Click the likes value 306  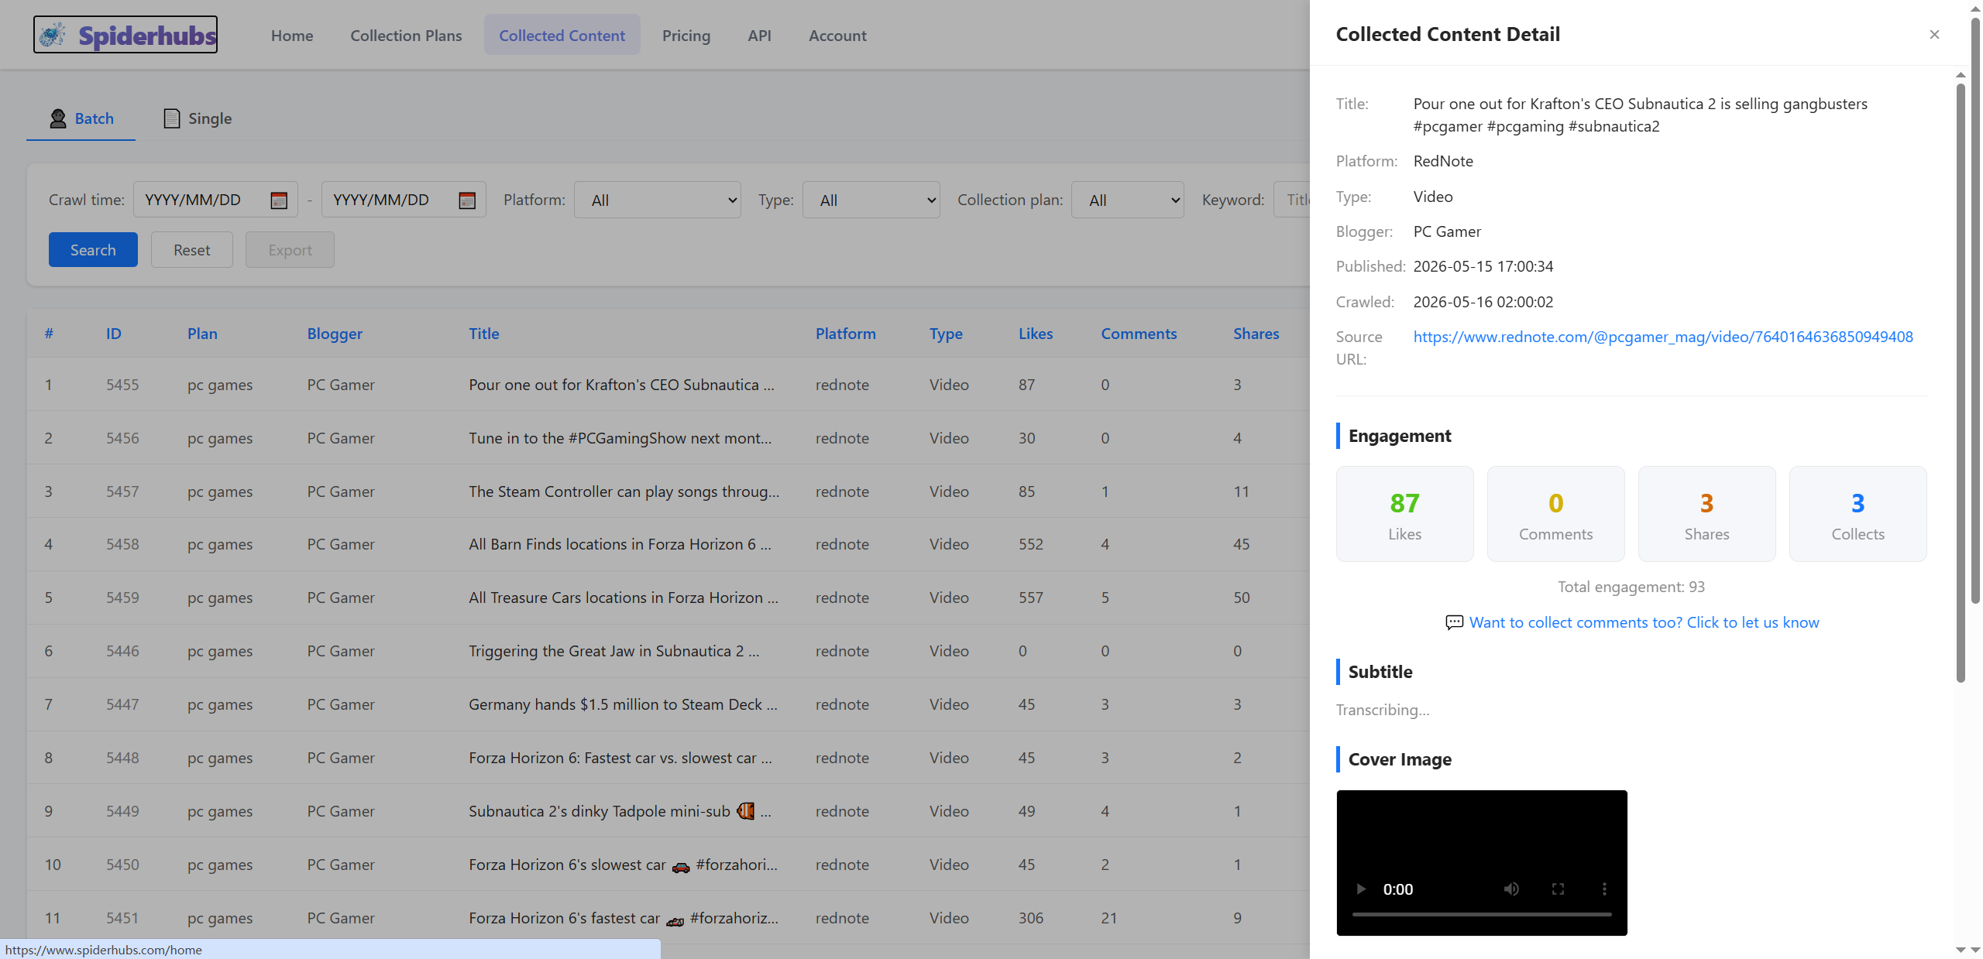click(x=1031, y=918)
